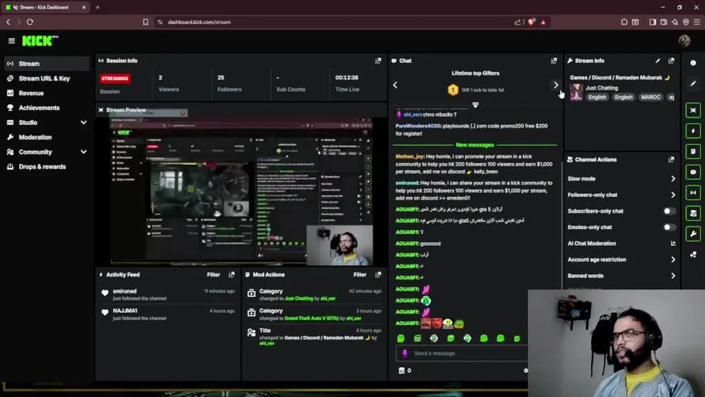The image size is (705, 397).
Task: Edit Stream Info with pencil icon
Action: click(x=658, y=61)
